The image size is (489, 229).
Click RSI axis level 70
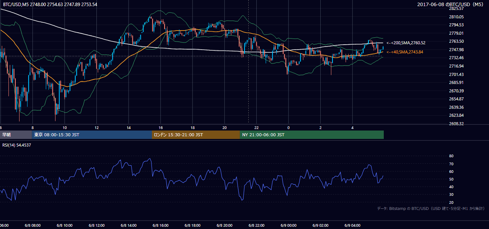[451, 164]
